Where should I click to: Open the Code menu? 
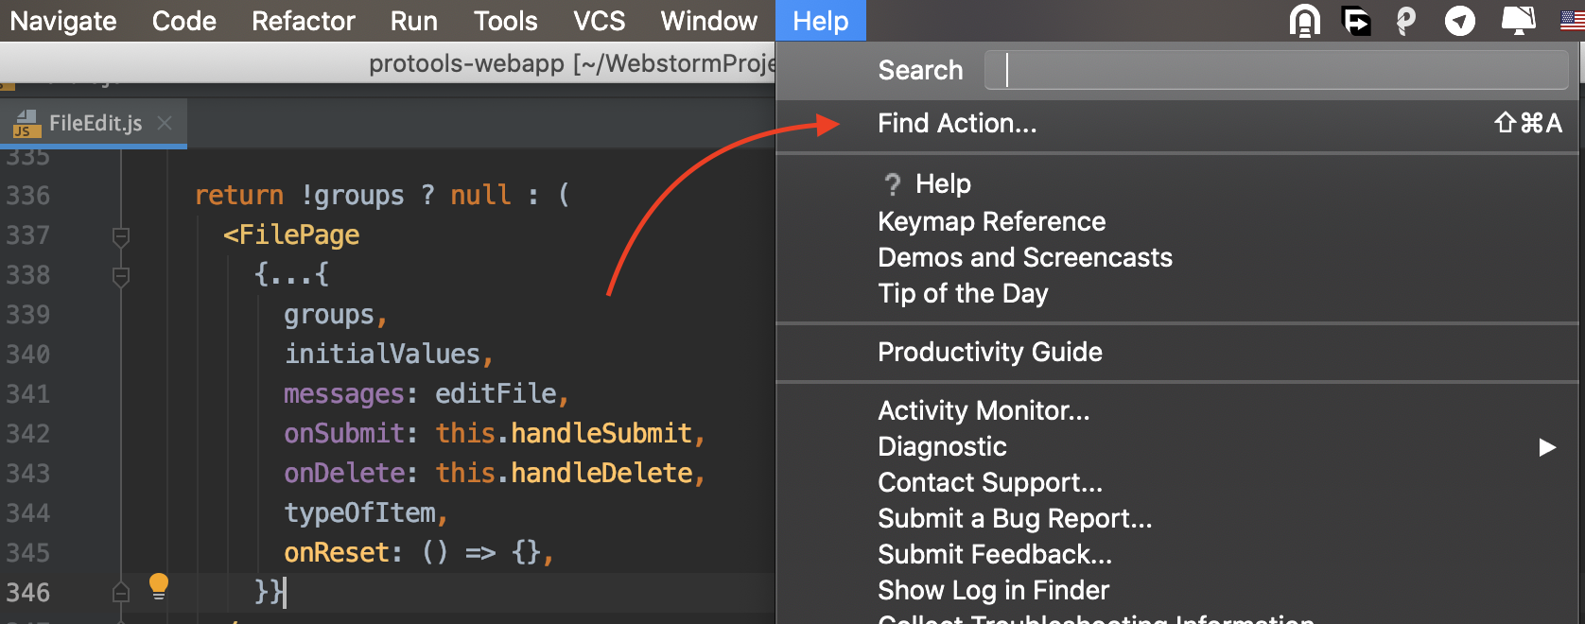pyautogui.click(x=183, y=21)
